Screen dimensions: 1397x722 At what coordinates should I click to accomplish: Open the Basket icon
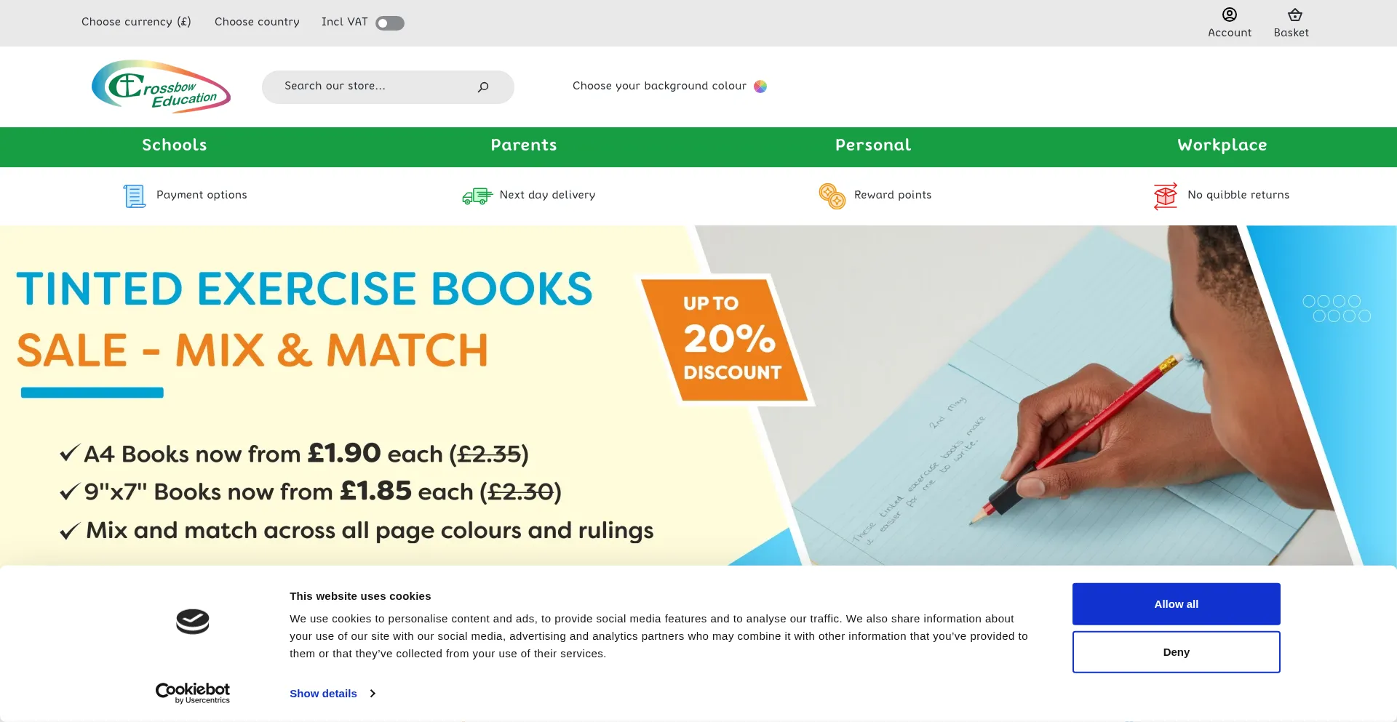tap(1294, 15)
